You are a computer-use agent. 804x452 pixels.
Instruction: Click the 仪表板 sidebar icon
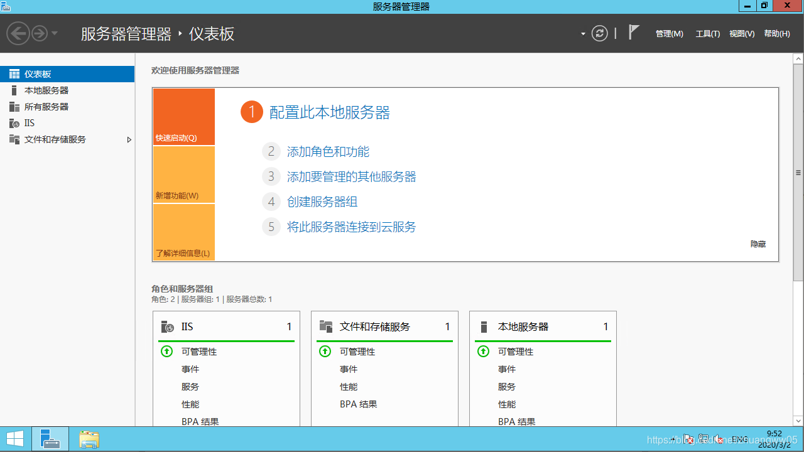tap(14, 74)
